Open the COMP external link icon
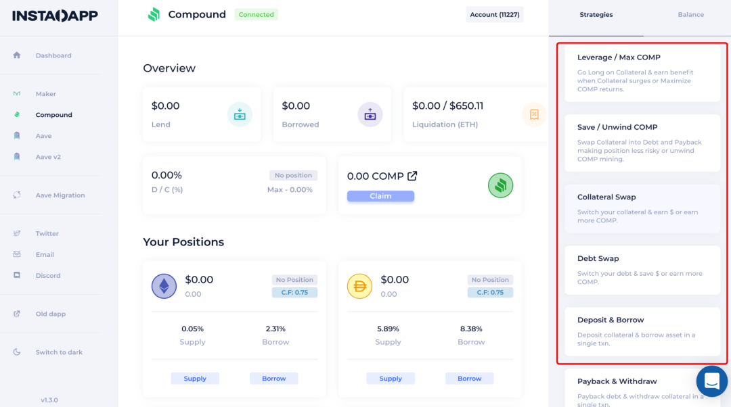The width and height of the screenshot is (731, 407). click(x=412, y=176)
